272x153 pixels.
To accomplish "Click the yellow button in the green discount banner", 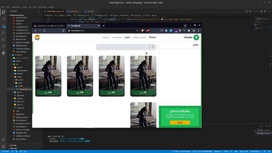I will [180, 123].
